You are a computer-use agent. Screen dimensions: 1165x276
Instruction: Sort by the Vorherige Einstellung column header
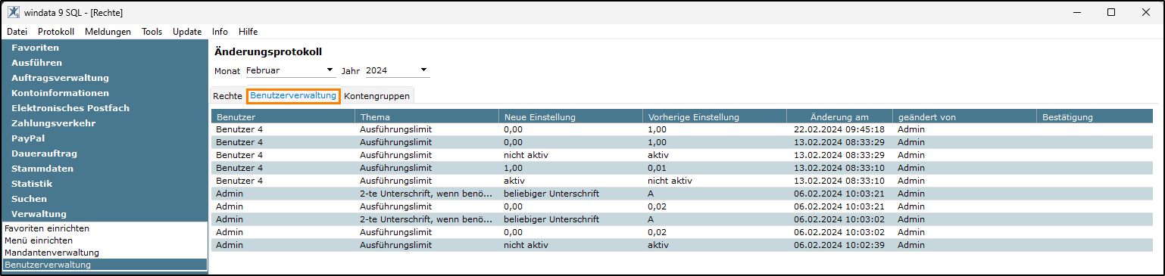714,117
